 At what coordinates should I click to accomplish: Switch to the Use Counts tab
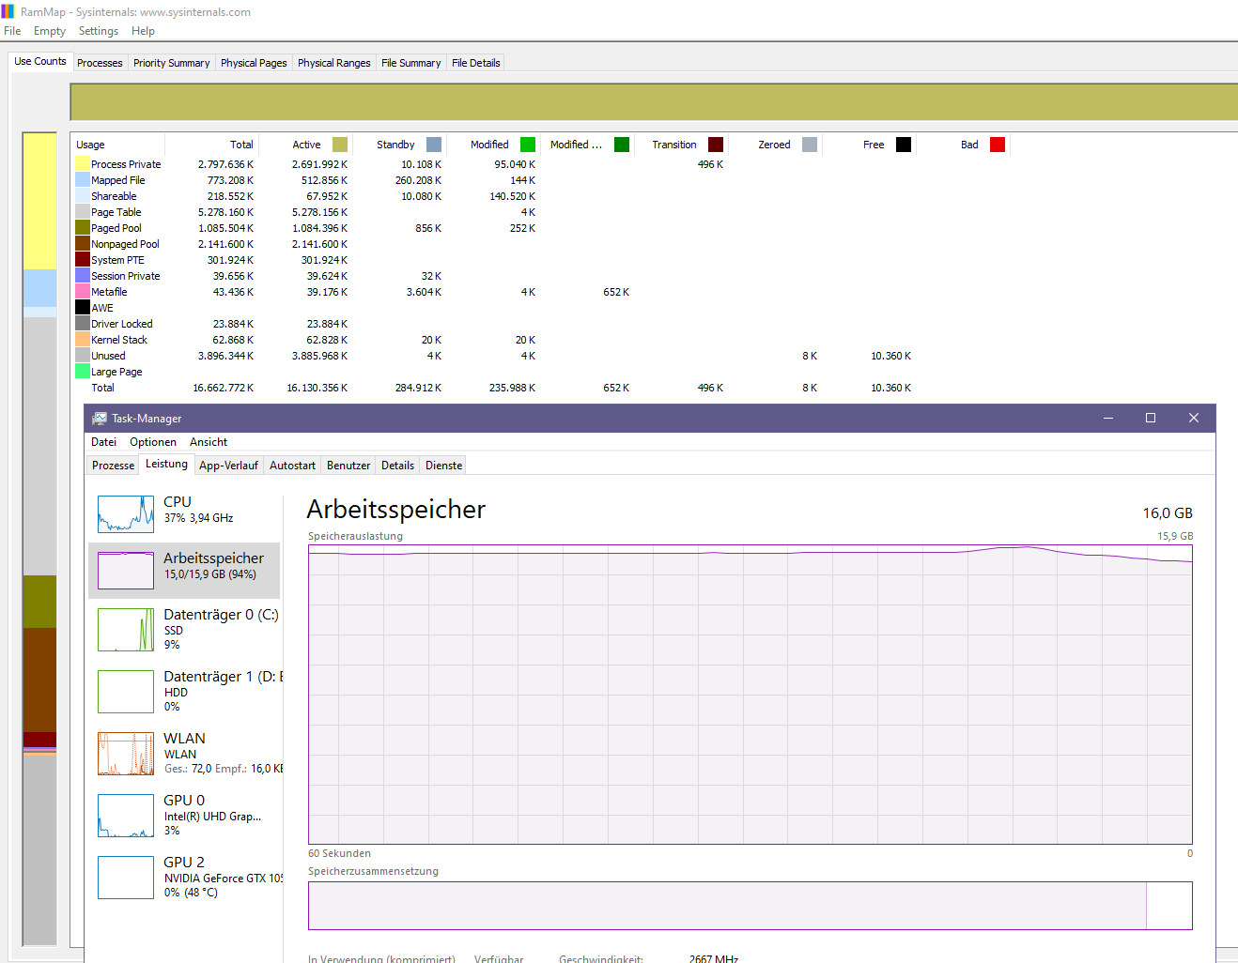(40, 61)
